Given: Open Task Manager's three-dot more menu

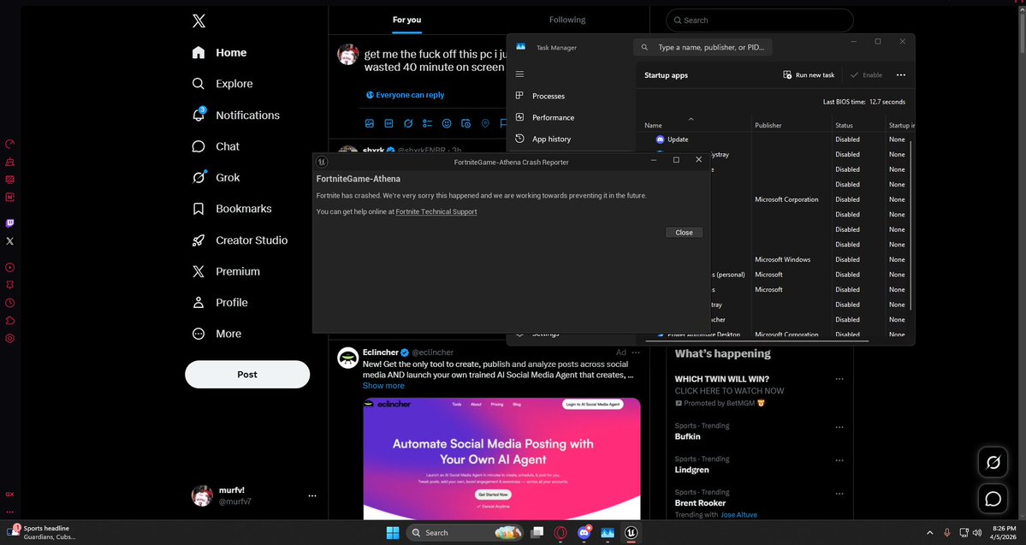Looking at the screenshot, I should tap(901, 75).
